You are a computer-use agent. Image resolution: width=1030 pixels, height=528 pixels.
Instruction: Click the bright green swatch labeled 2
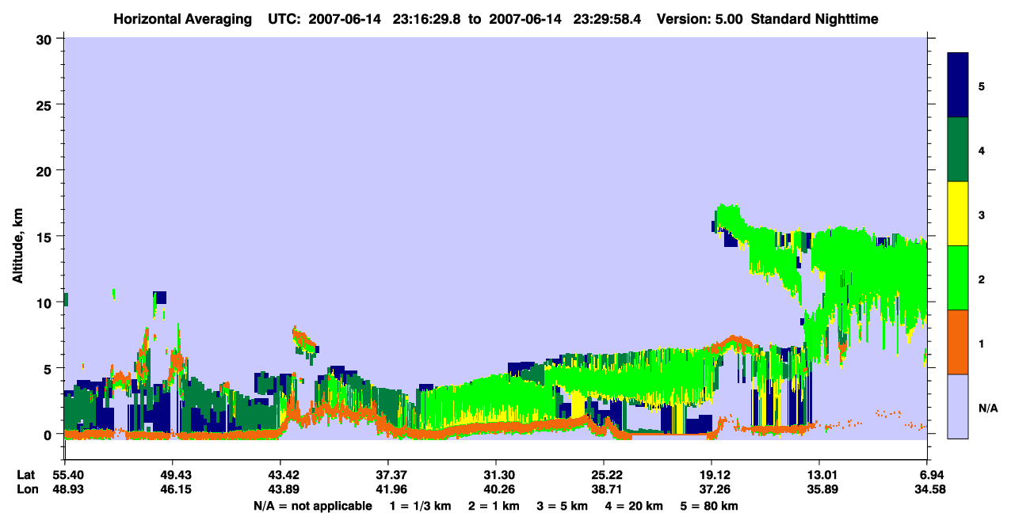pyautogui.click(x=958, y=278)
